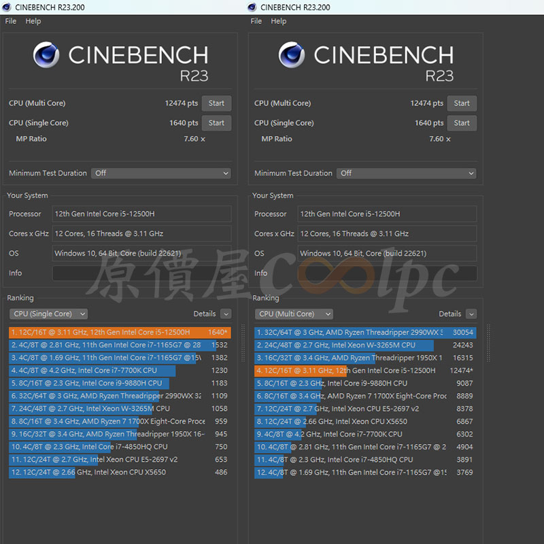Screen dimensions: 544x544
Task: Select Ryzen 7 1700X row scoring 959
Action: click(120, 422)
